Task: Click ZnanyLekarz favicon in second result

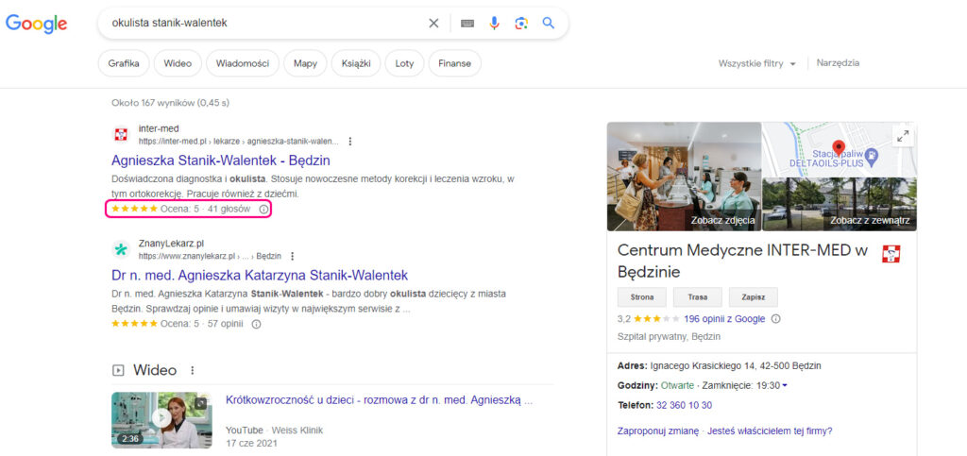Action: point(121,249)
